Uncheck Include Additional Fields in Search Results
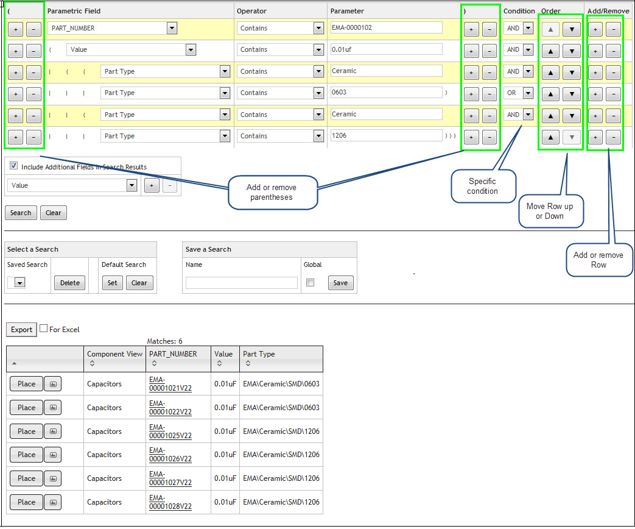This screenshot has height=529, width=635. point(13,165)
